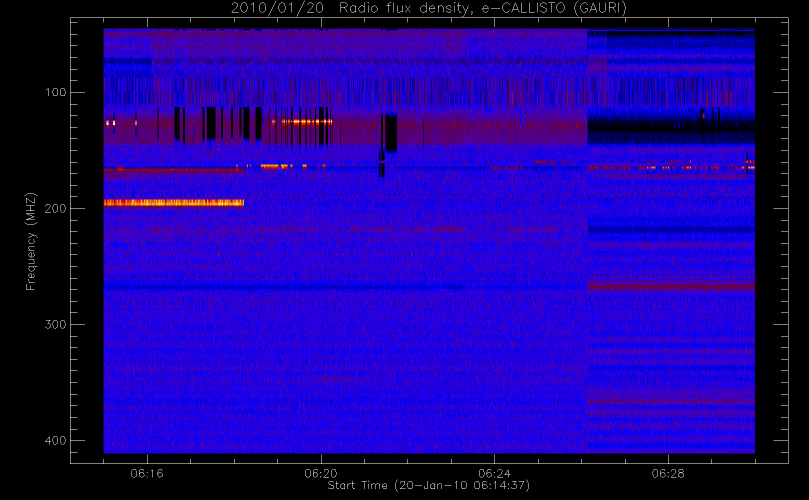Image resolution: width=809 pixels, height=500 pixels.
Task: Click the '300' frequency tick label
Action: 55,324
